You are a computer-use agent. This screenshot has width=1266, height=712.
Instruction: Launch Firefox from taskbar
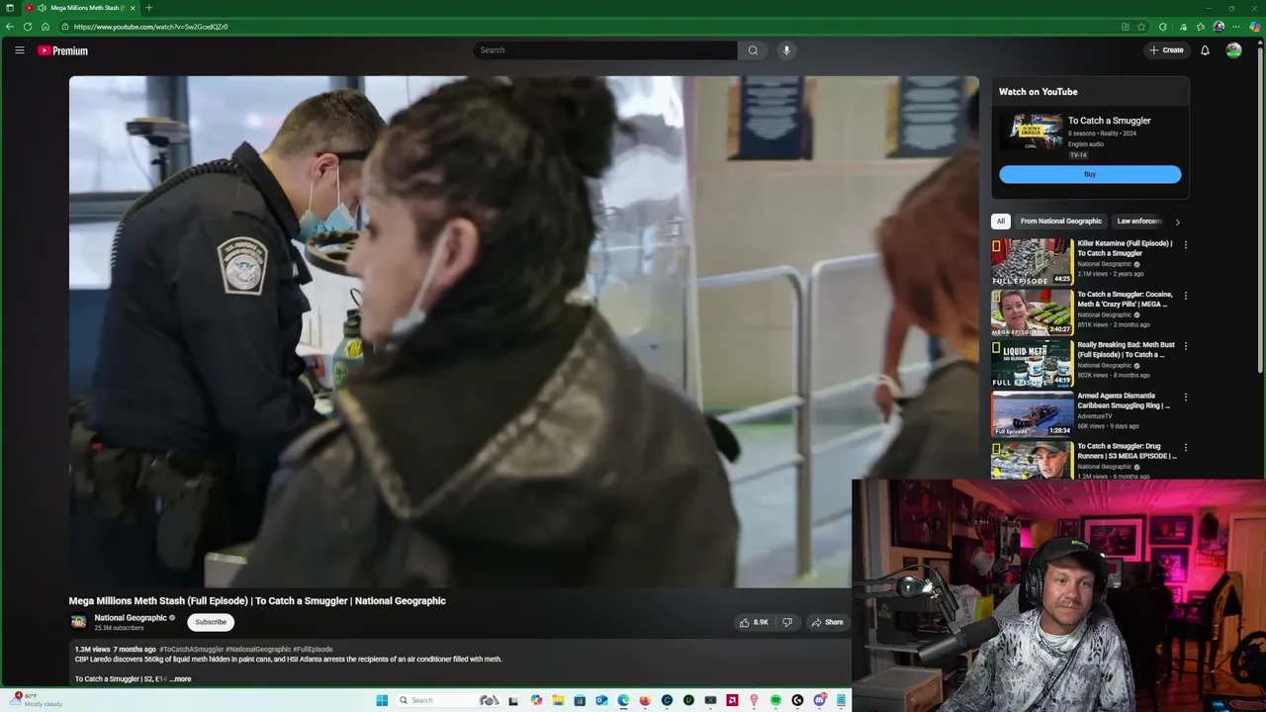(645, 700)
